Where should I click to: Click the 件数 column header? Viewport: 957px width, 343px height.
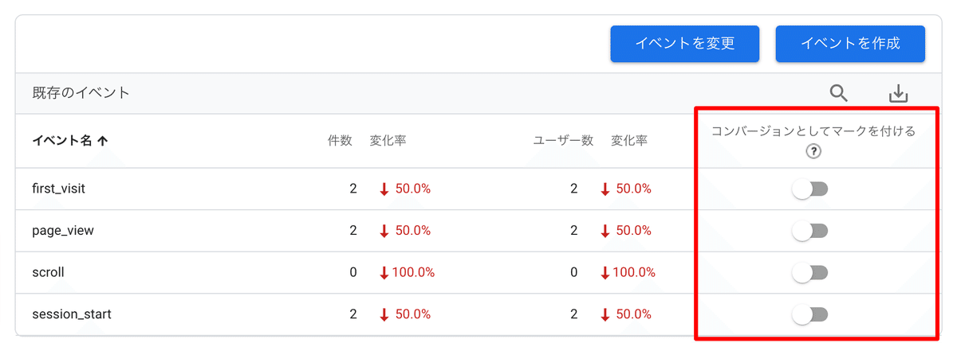(340, 141)
